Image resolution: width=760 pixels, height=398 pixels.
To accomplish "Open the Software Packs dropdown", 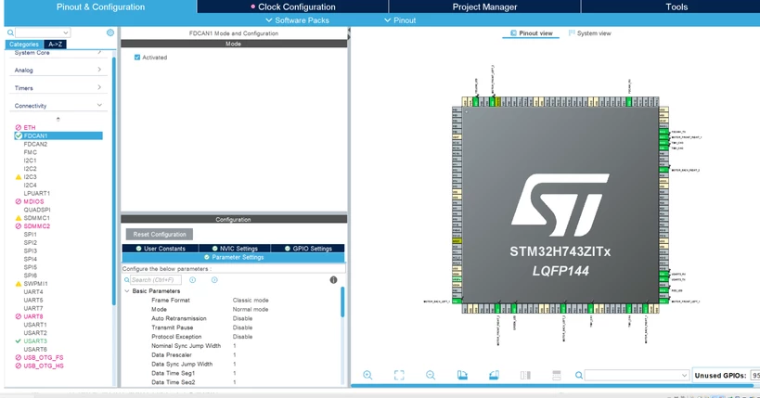I will [298, 20].
